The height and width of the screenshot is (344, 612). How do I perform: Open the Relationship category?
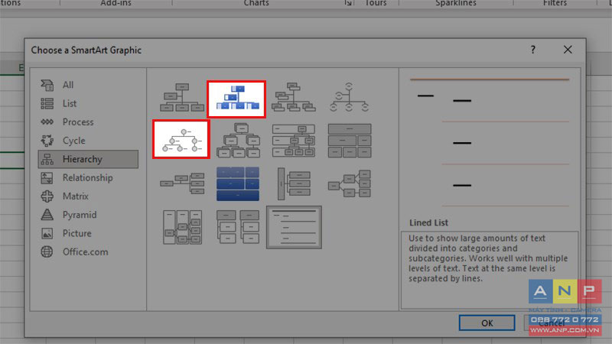tap(88, 178)
